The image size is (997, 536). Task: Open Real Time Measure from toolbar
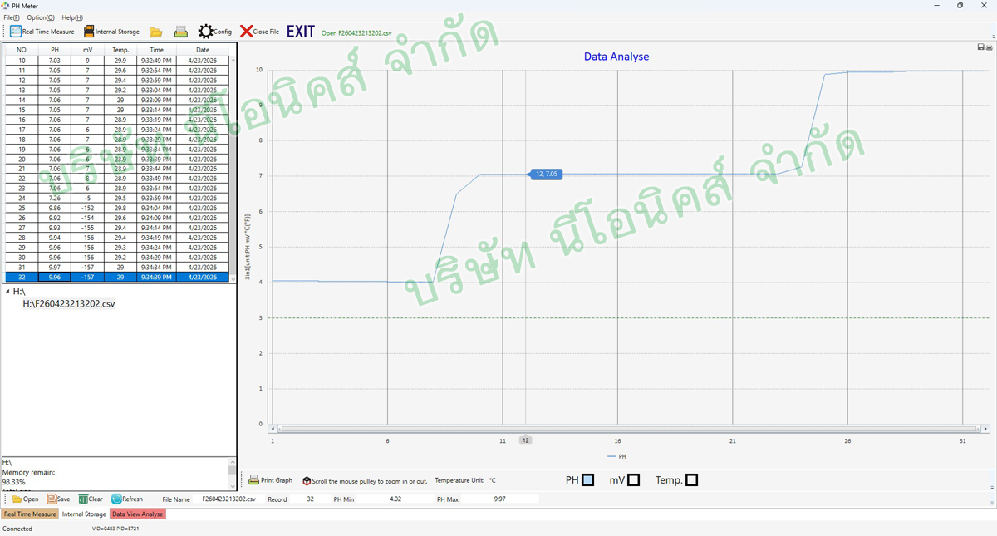point(42,32)
